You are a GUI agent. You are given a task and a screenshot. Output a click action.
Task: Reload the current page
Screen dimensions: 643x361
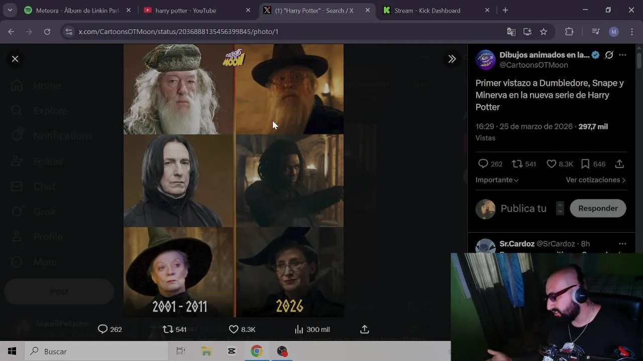click(47, 32)
